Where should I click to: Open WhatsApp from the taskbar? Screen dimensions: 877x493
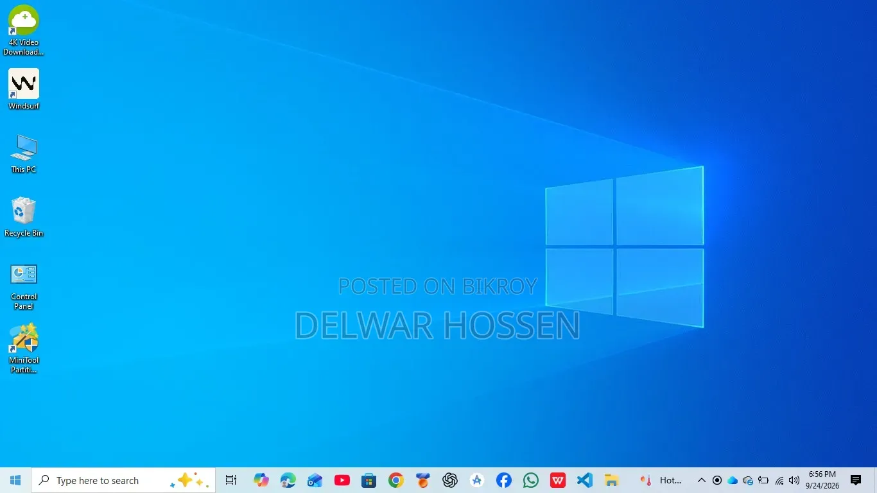[530, 480]
